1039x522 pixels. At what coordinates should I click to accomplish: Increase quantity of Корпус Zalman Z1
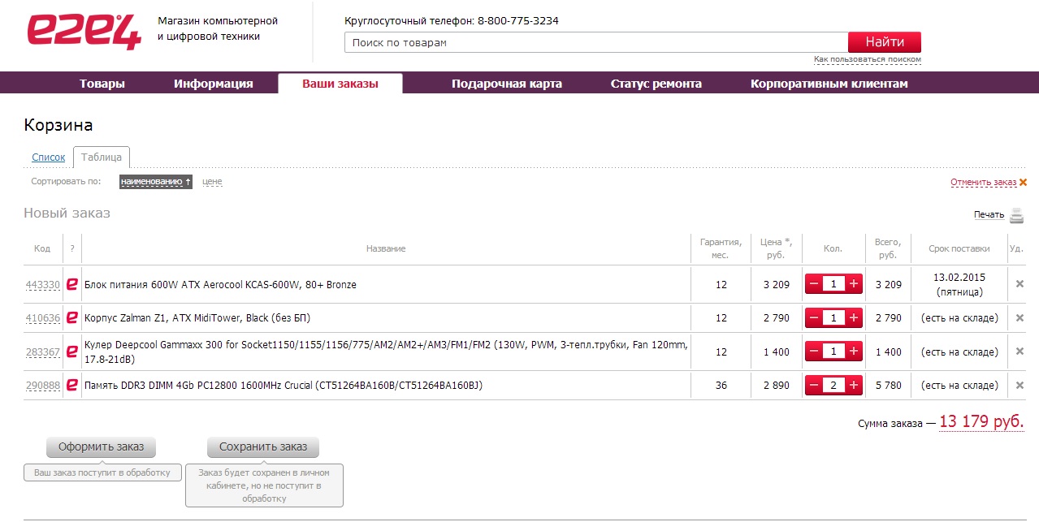853,318
